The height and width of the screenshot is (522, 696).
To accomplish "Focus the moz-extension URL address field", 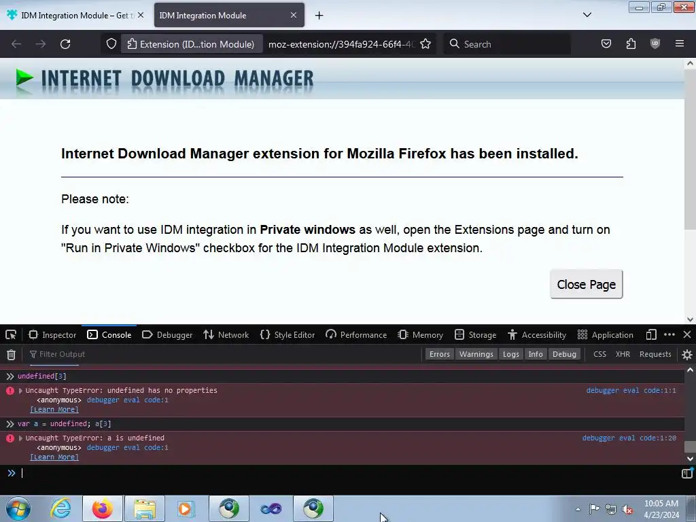I will point(342,44).
